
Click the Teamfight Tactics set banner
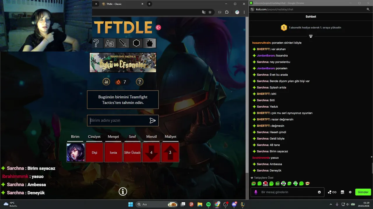click(x=123, y=62)
